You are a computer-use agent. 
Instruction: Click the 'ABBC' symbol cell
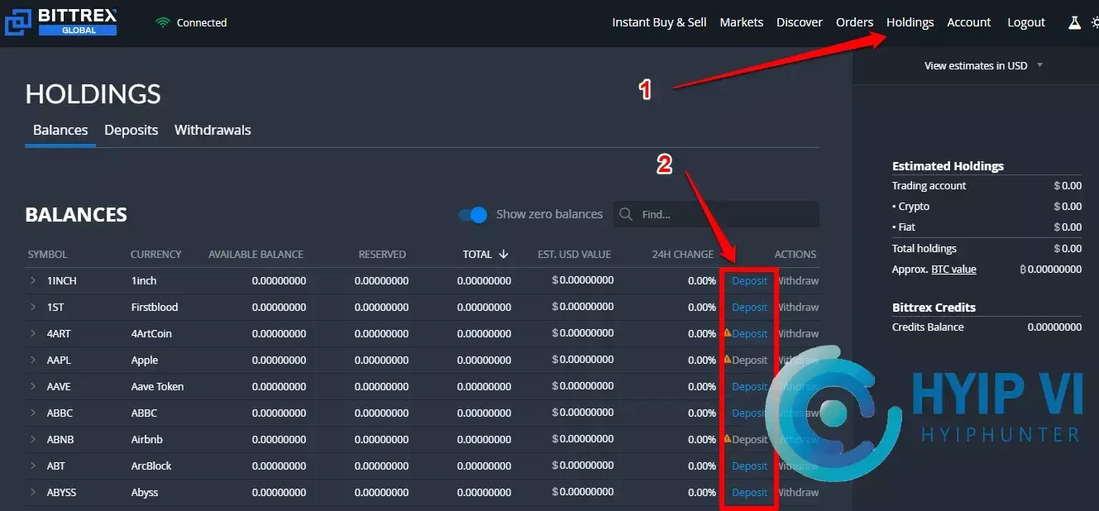(x=60, y=413)
